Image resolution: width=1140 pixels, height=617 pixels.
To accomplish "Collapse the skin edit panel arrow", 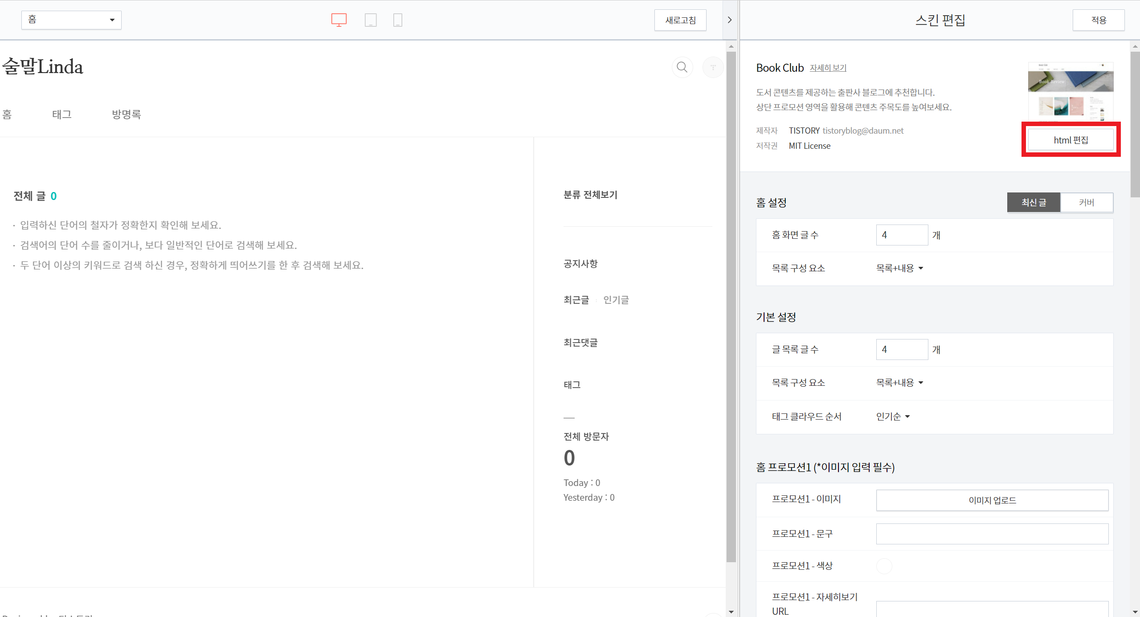I will pyautogui.click(x=729, y=20).
